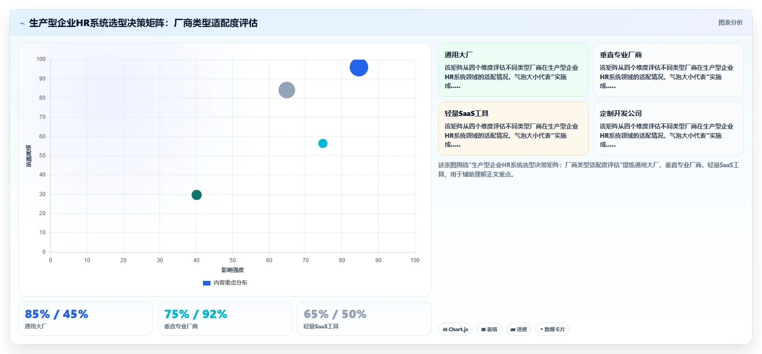Image resolution: width=762 pixels, height=354 pixels.
Task: Click the 进度 tag
Action: tap(518, 329)
